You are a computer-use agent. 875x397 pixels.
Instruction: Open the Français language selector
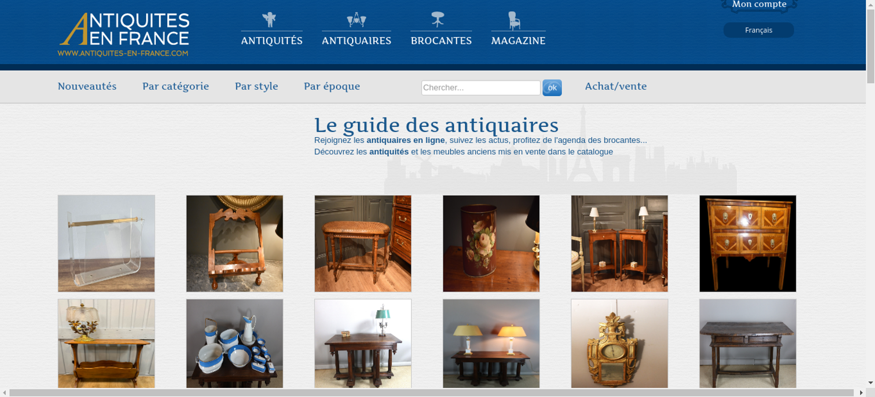759,30
